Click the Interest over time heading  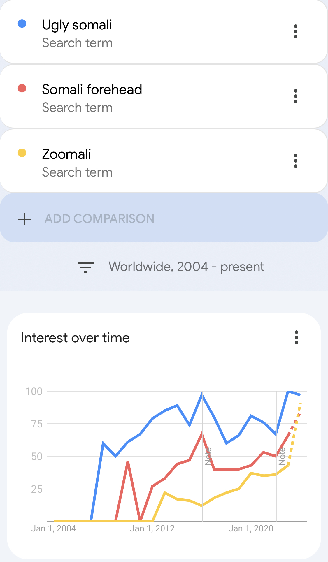point(76,338)
